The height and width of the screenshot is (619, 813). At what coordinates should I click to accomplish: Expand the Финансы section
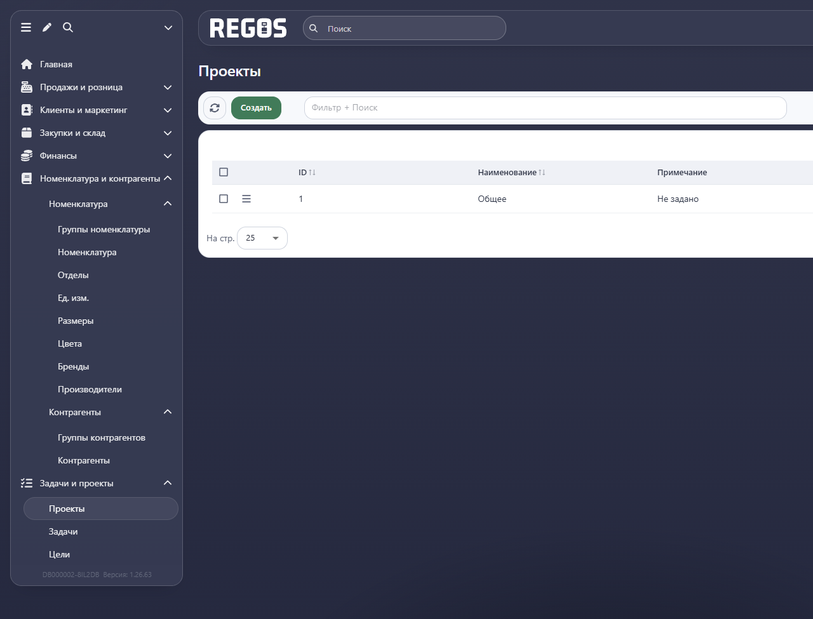coord(168,156)
